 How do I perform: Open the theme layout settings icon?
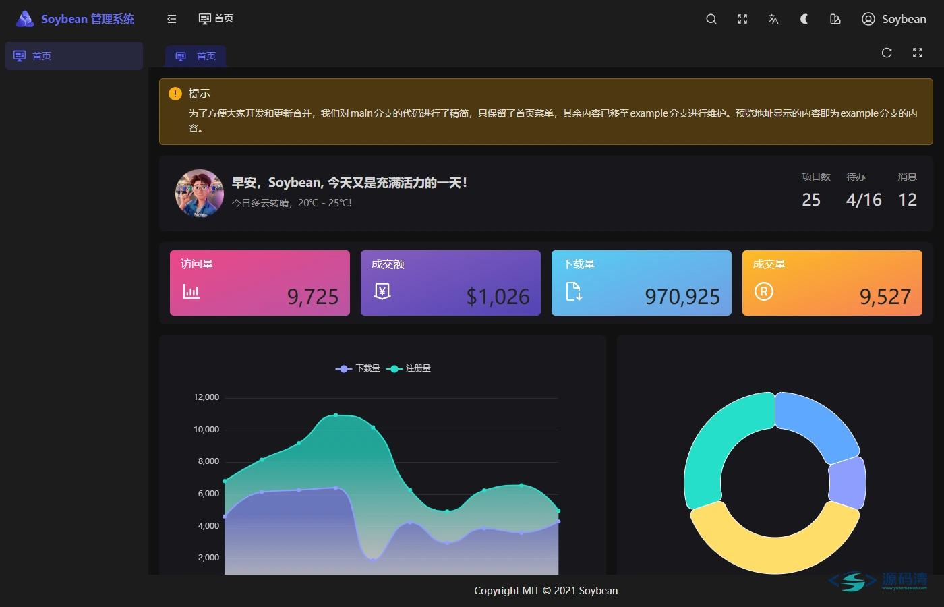(835, 19)
